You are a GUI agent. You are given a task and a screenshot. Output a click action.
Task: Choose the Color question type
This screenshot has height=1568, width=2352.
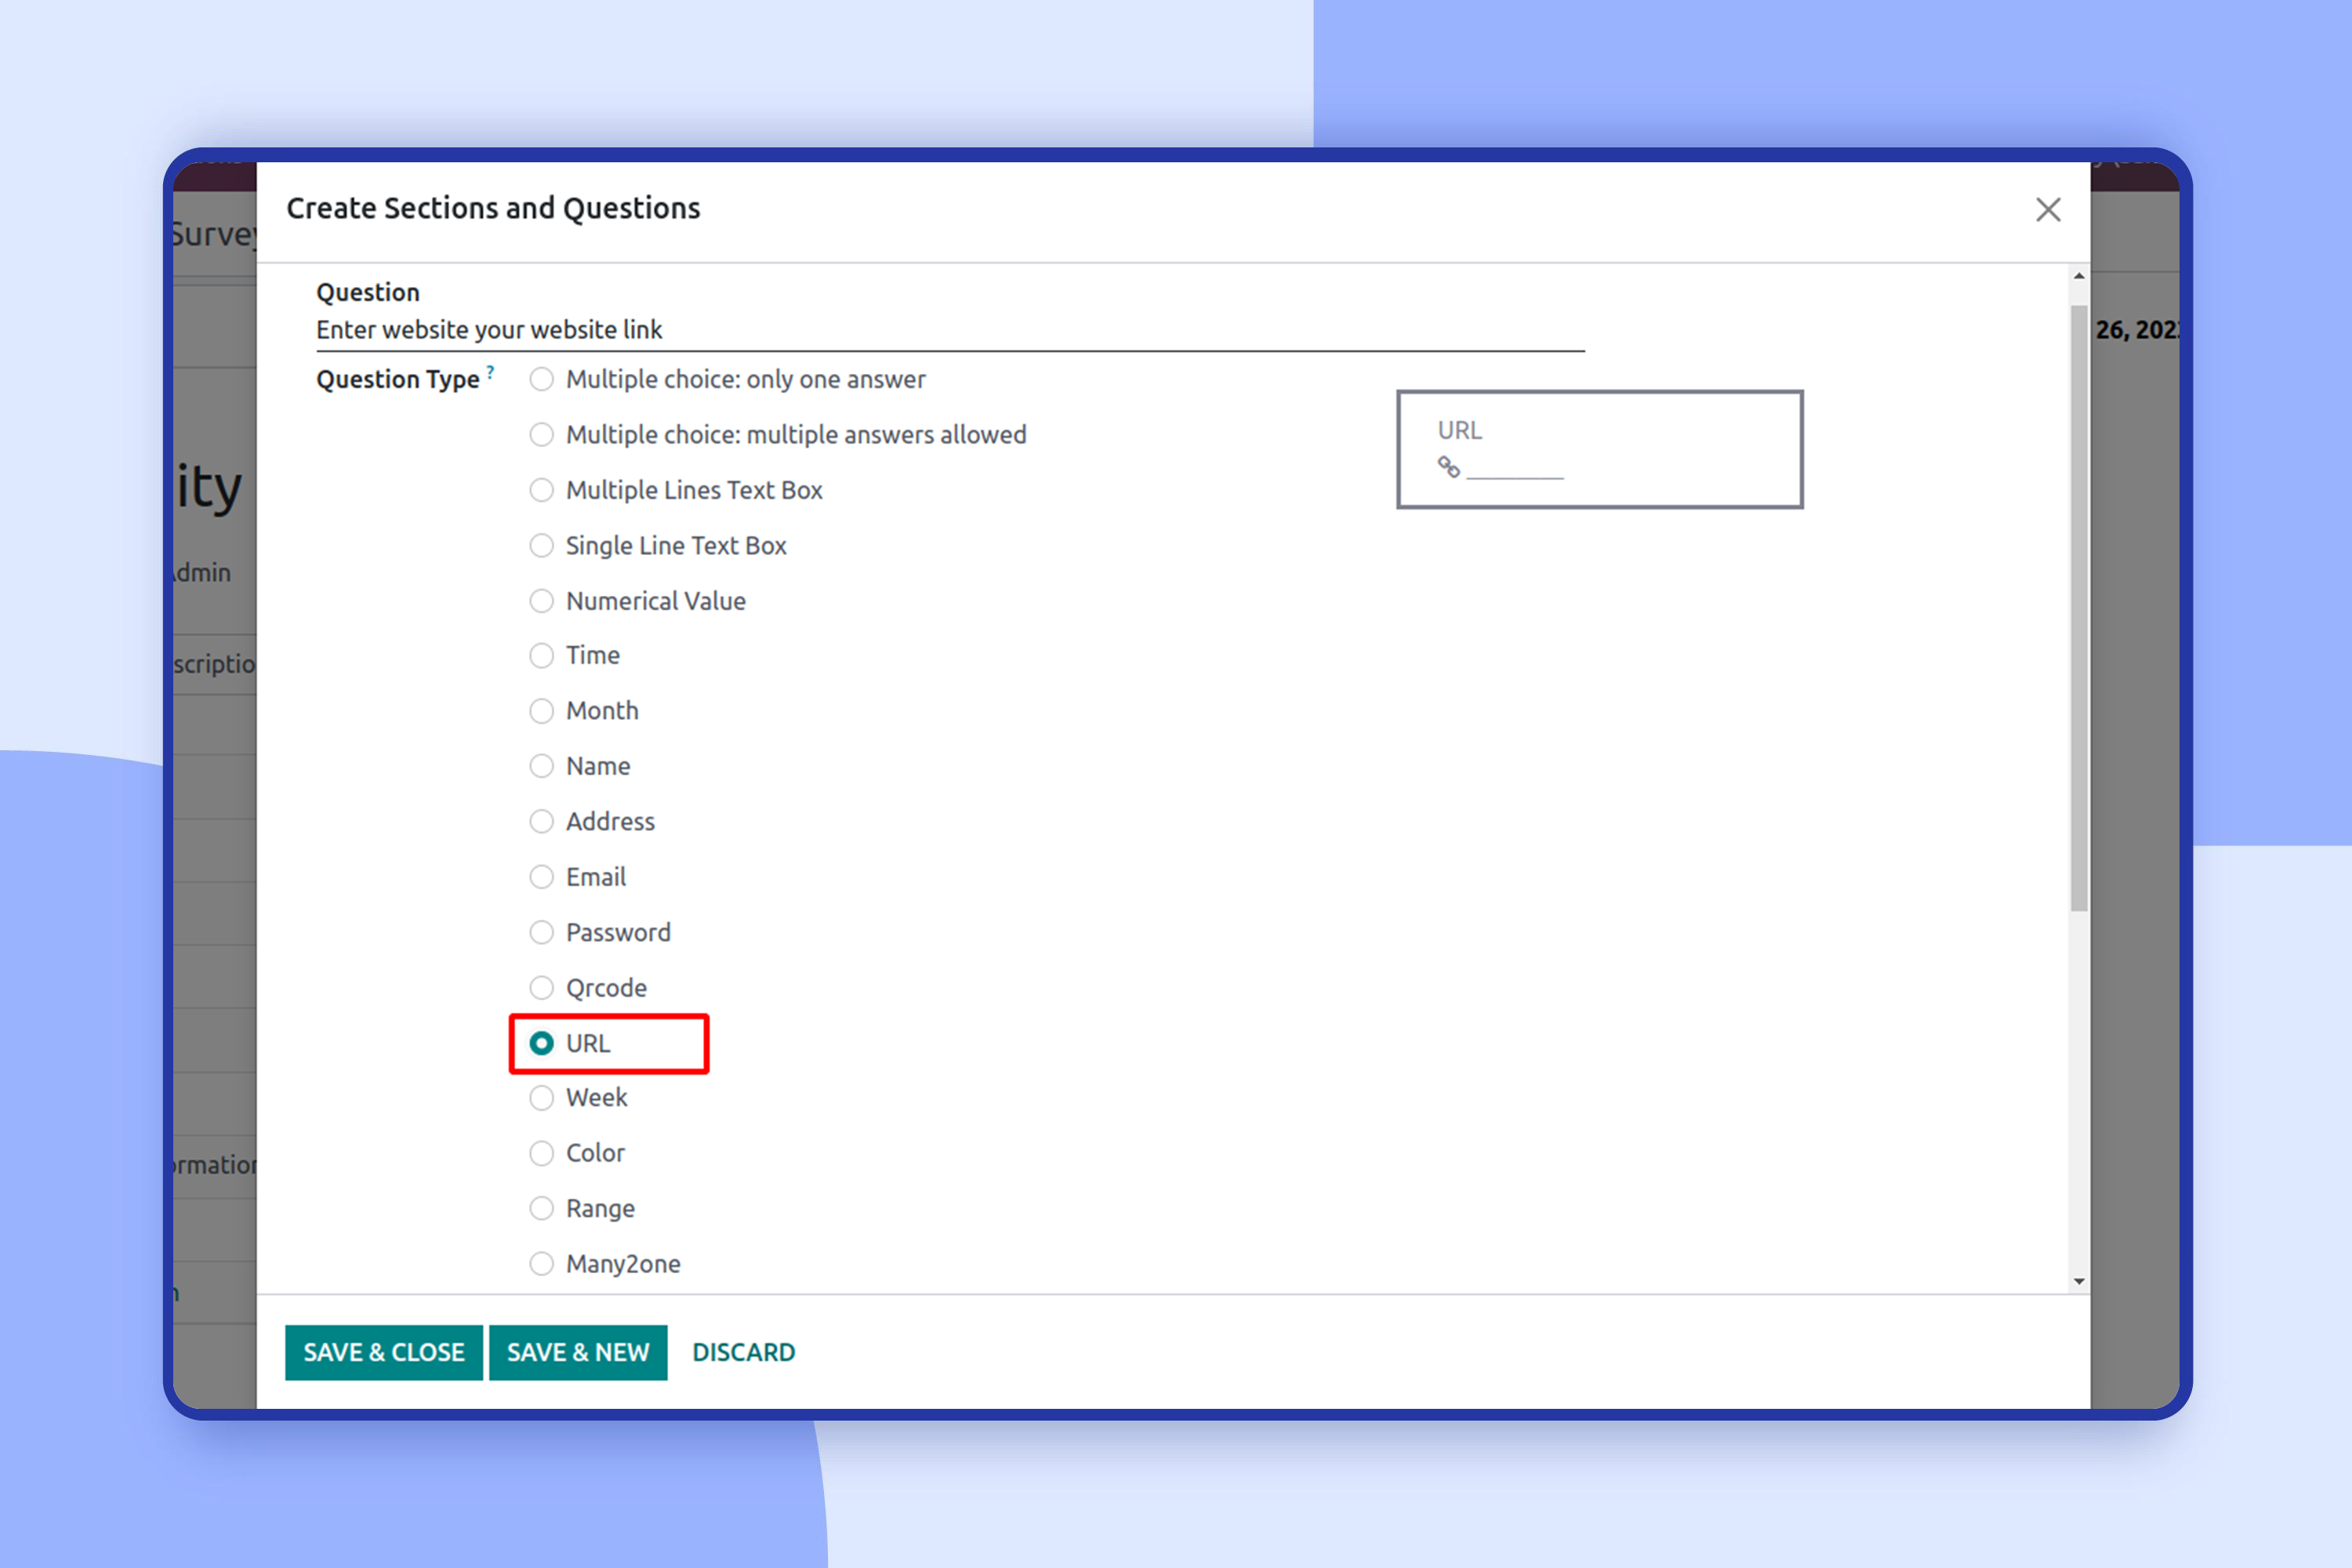(541, 1153)
